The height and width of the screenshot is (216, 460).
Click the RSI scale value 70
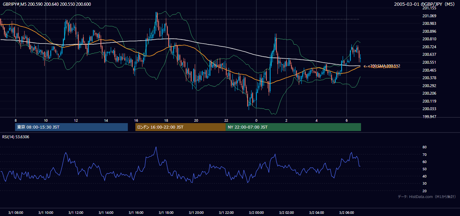[x=424, y=154]
